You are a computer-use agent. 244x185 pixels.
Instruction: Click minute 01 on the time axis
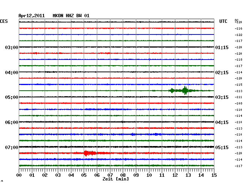[32, 175]
